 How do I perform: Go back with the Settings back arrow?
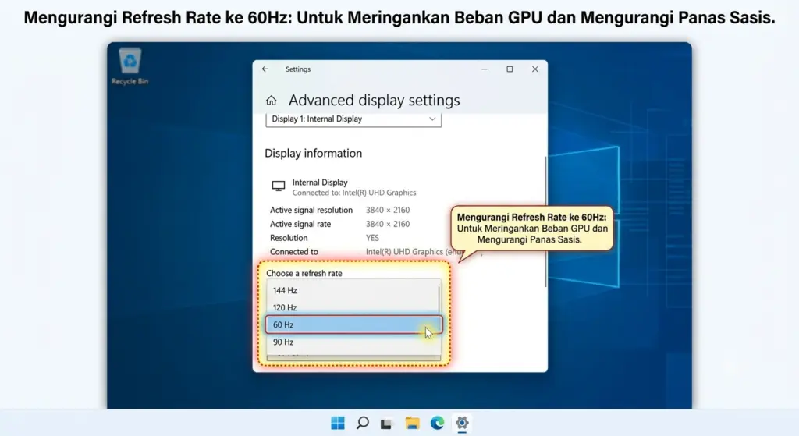point(265,69)
